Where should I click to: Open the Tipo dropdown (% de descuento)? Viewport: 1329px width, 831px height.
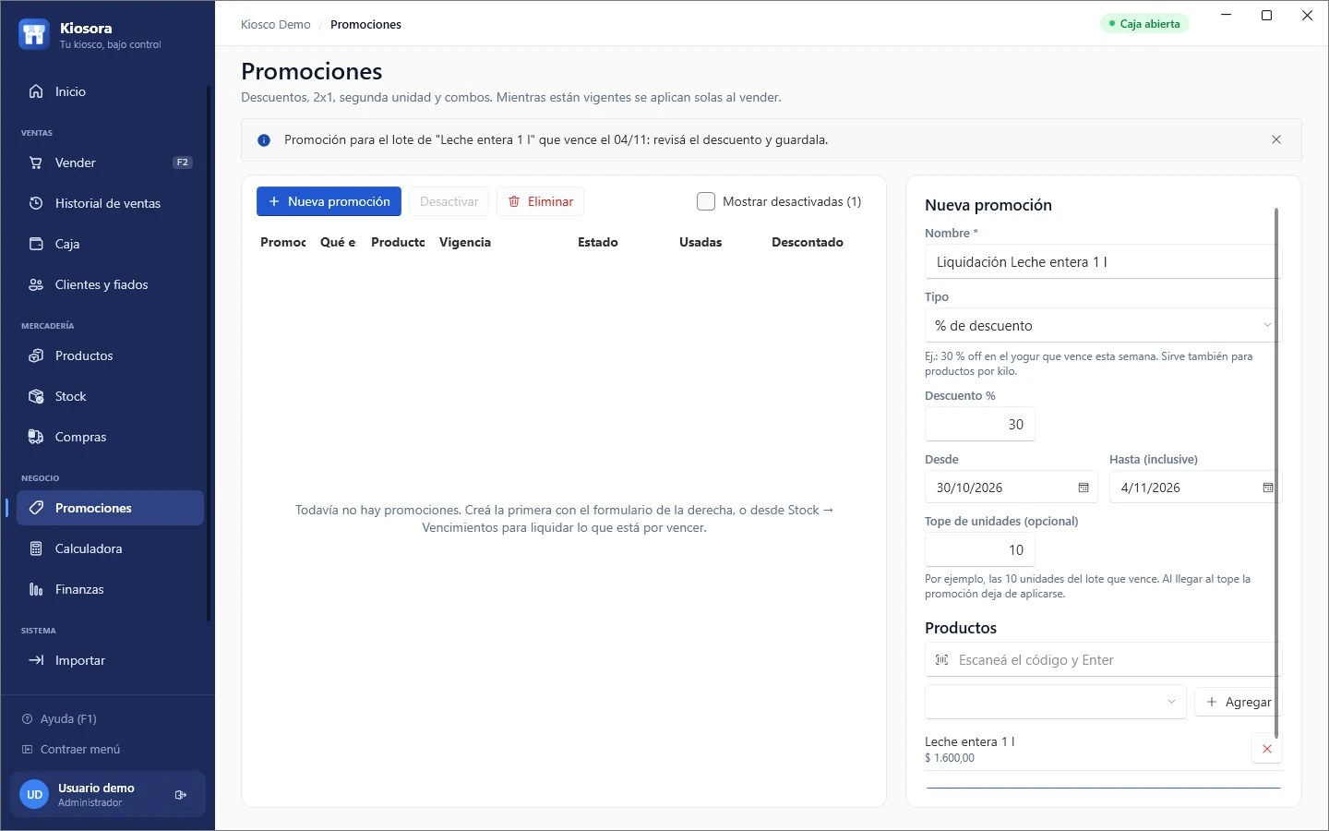coord(1103,325)
